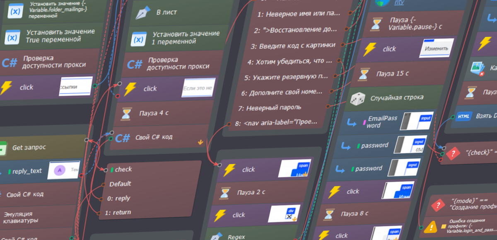Click the 'Regex' label
The image size is (497, 240).
coord(236,237)
